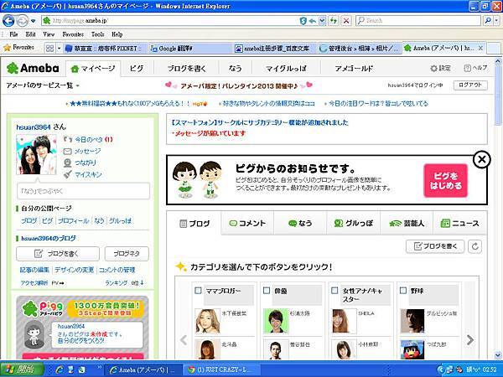The height and width of the screenshot is (377, 503).
Task: Open the ピグ navigation tab
Action: (137, 69)
